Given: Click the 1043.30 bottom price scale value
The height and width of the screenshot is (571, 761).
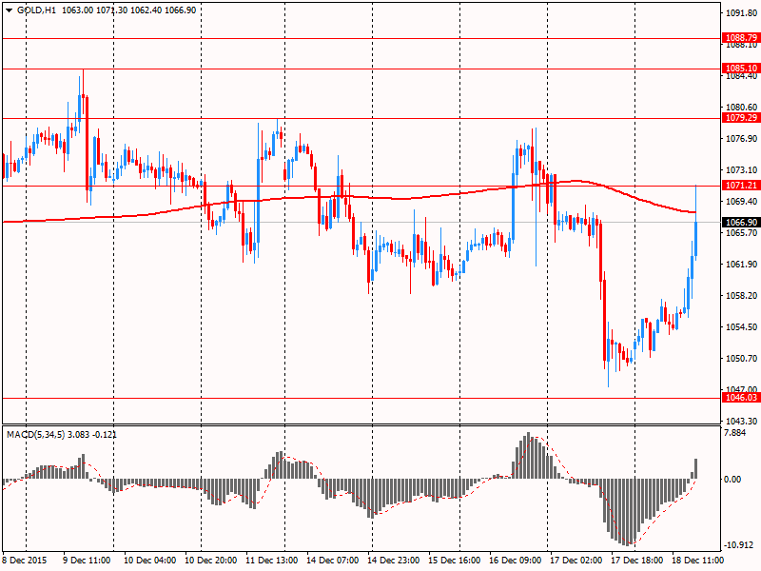Looking at the screenshot, I should point(740,421).
